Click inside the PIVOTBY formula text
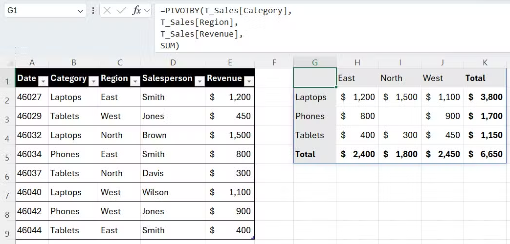The height and width of the screenshot is (244, 510). tap(226, 28)
